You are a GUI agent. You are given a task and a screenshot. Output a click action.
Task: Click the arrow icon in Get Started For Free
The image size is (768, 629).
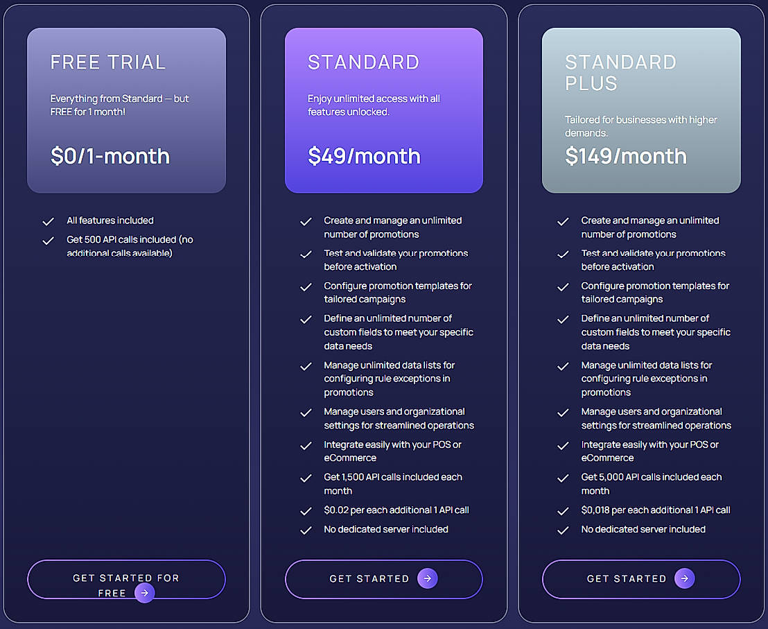pyautogui.click(x=144, y=593)
